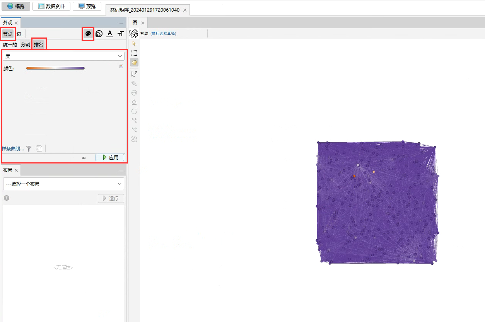This screenshot has height=322, width=485.
Task: Select the node inspect pointer-question tool
Action: point(134,74)
